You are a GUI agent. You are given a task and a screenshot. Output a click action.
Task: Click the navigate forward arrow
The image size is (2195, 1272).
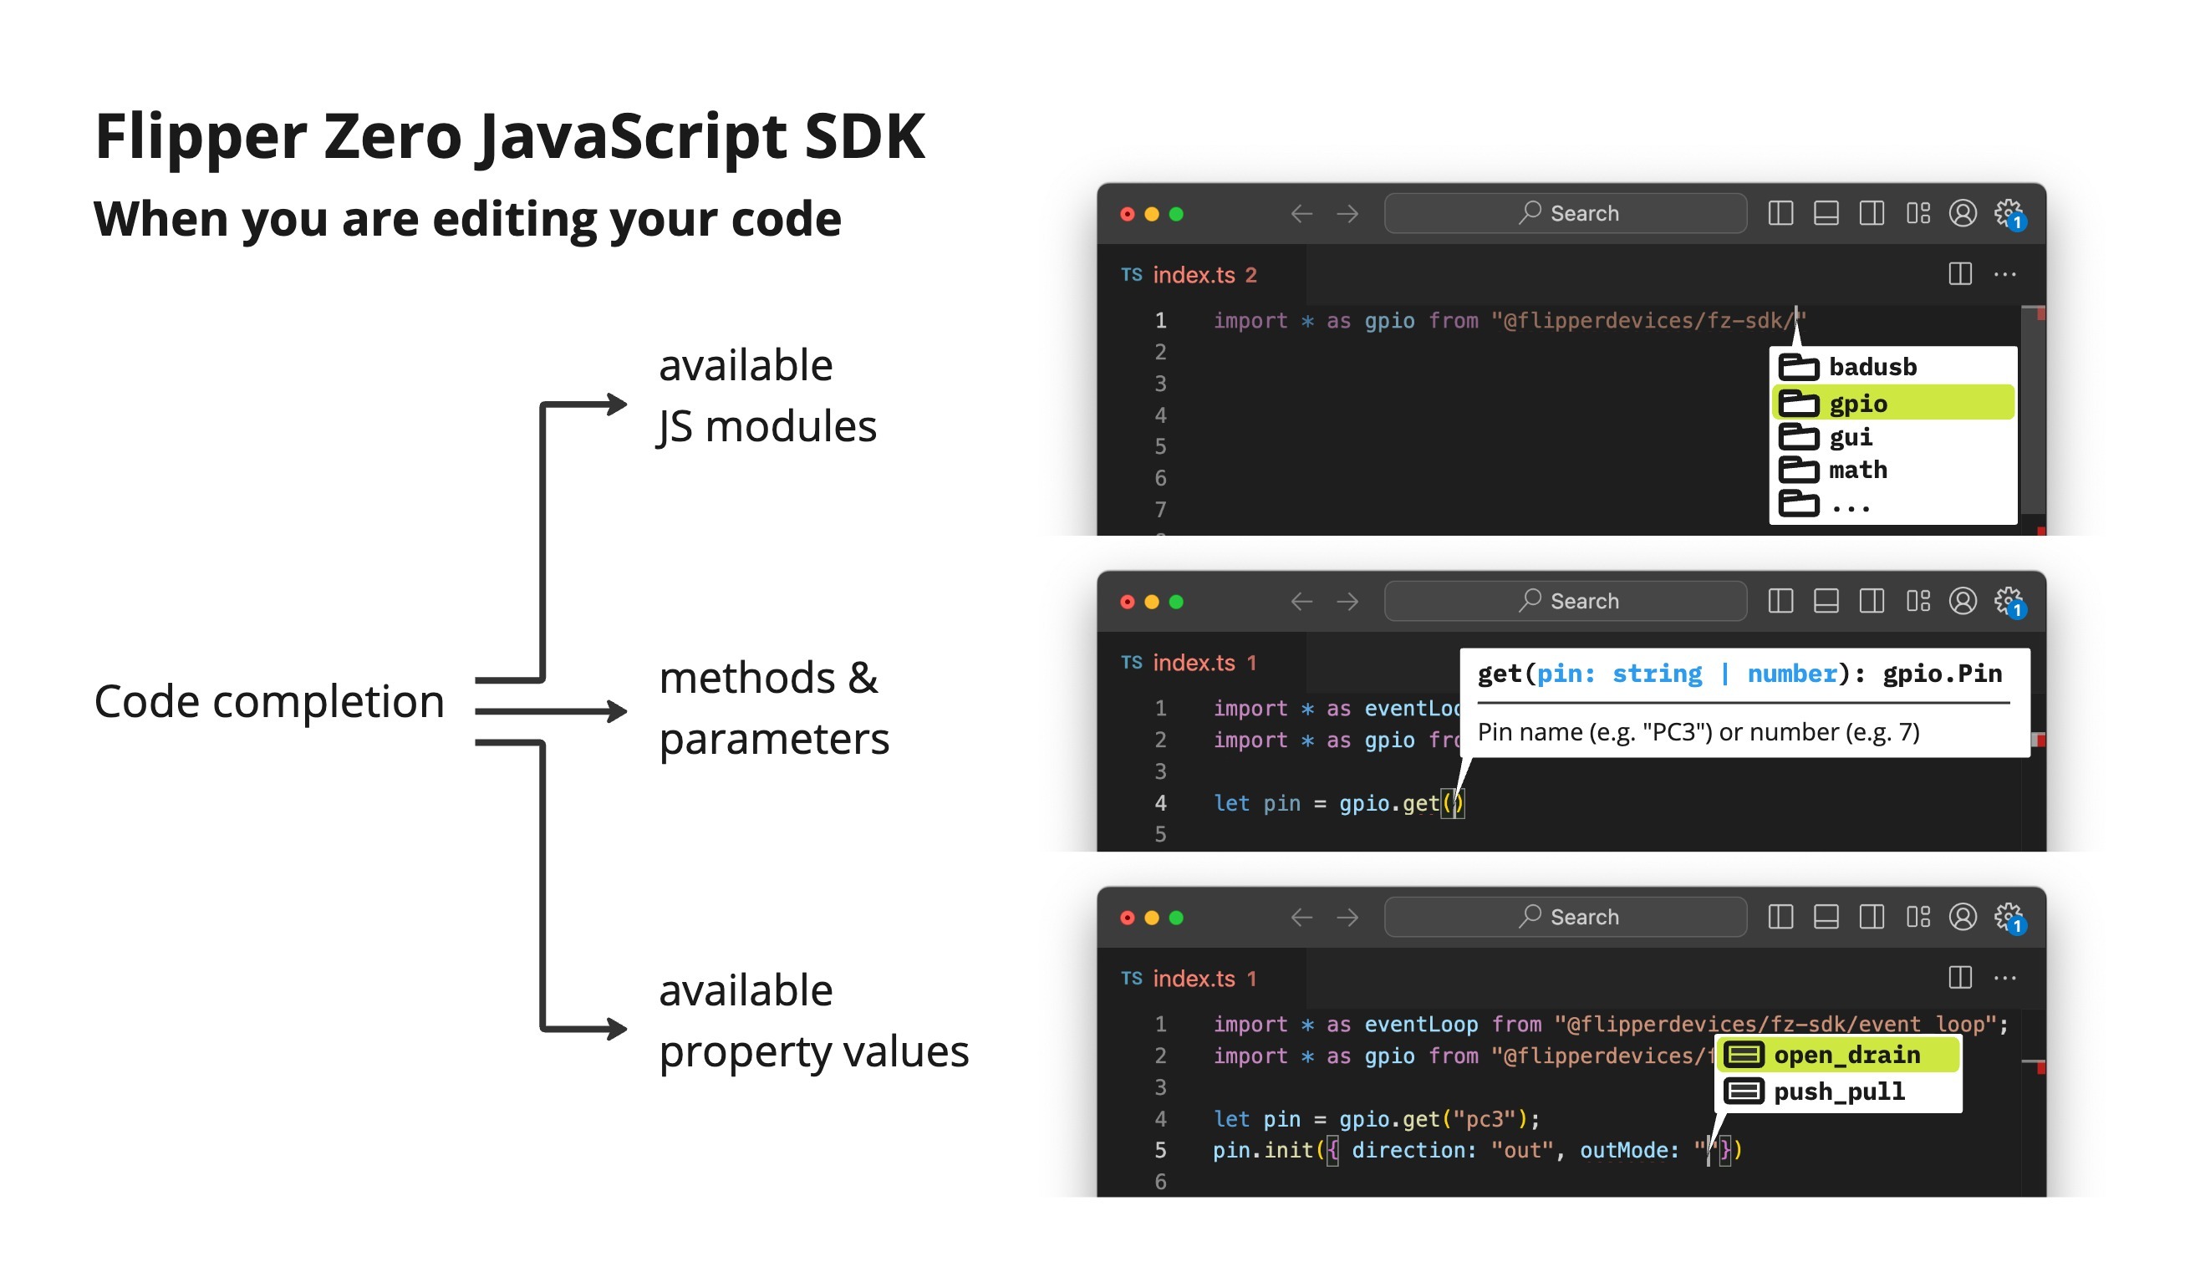coord(1348,212)
